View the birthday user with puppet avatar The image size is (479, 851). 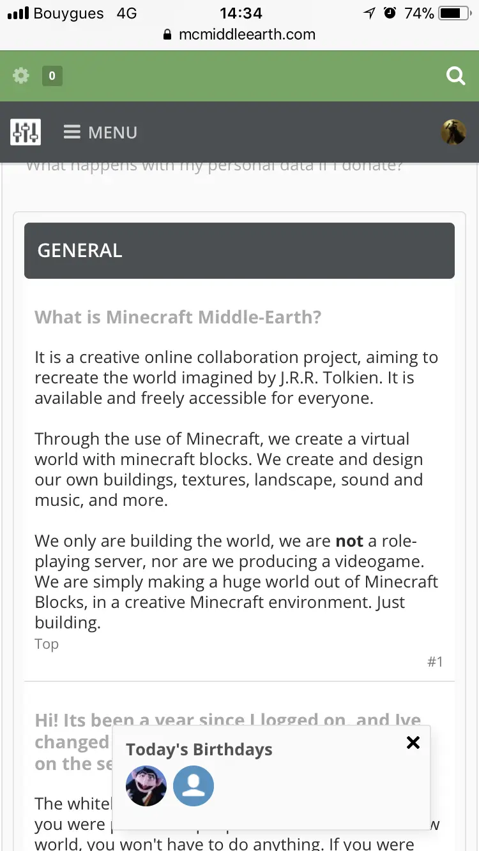(x=146, y=786)
